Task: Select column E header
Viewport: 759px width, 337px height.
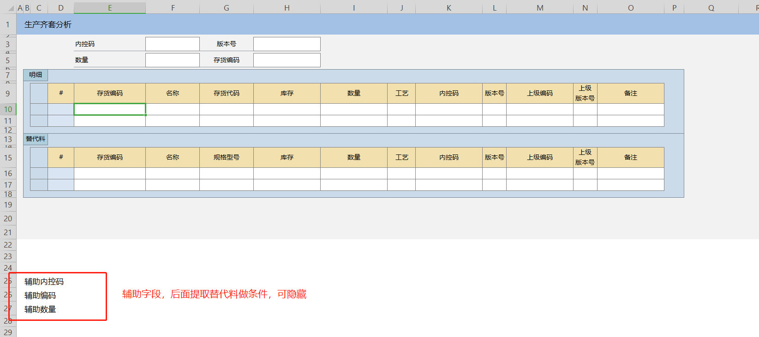Action: [109, 8]
